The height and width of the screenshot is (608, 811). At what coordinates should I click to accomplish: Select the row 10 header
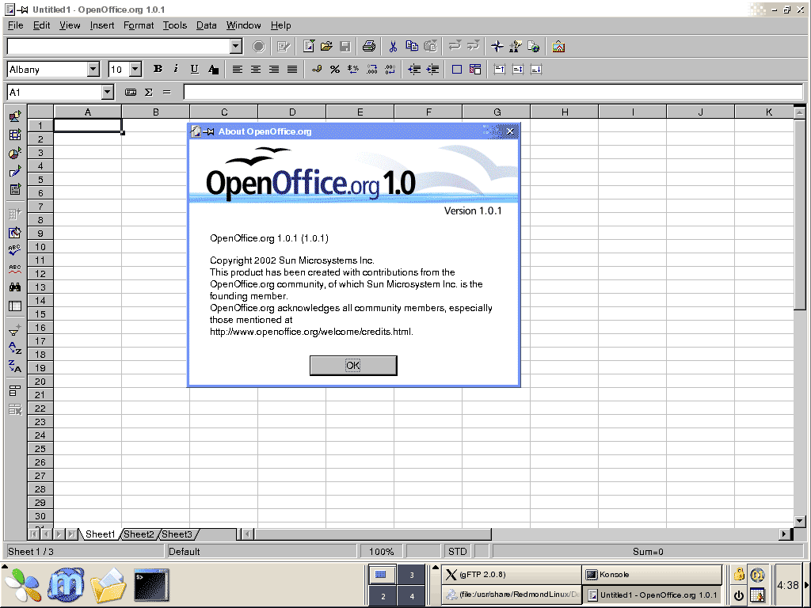40,247
